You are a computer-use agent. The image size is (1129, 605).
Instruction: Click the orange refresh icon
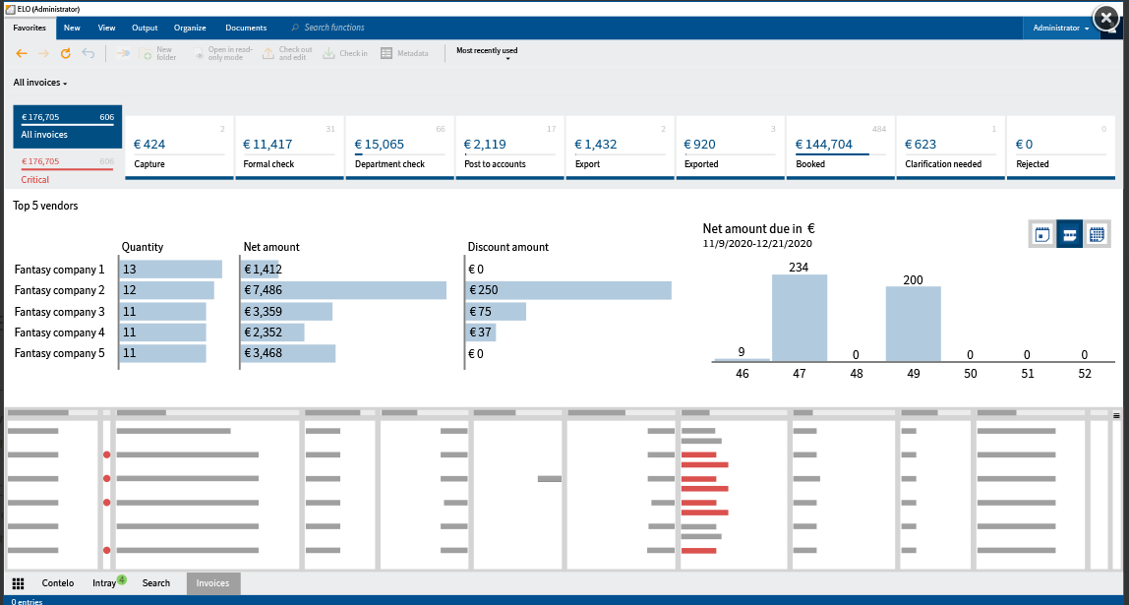[66, 53]
